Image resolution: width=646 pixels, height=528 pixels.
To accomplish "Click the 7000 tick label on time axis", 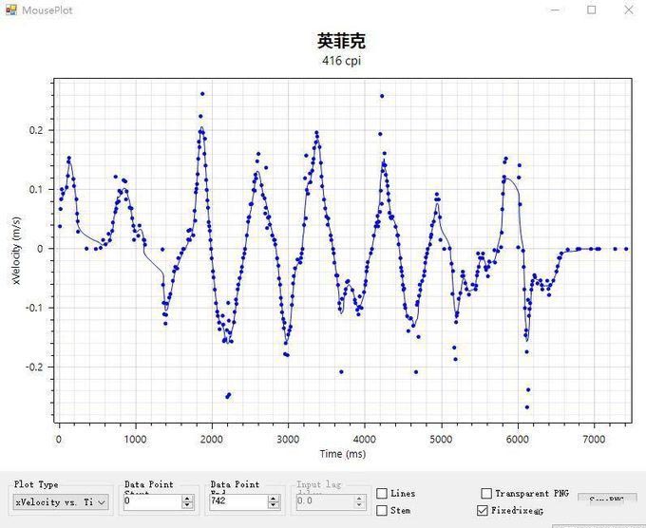I will (x=594, y=439).
